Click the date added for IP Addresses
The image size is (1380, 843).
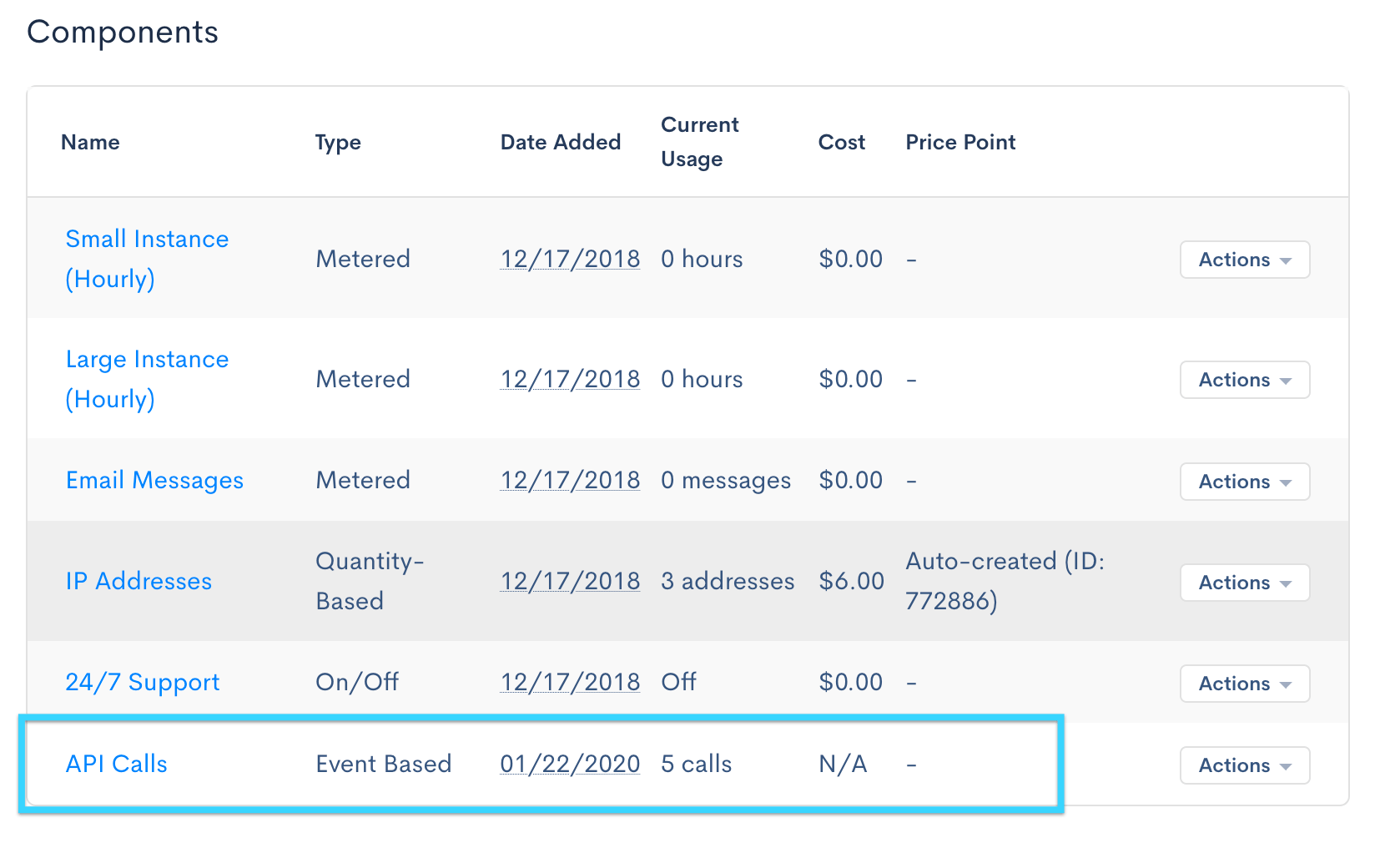pyautogui.click(x=570, y=581)
